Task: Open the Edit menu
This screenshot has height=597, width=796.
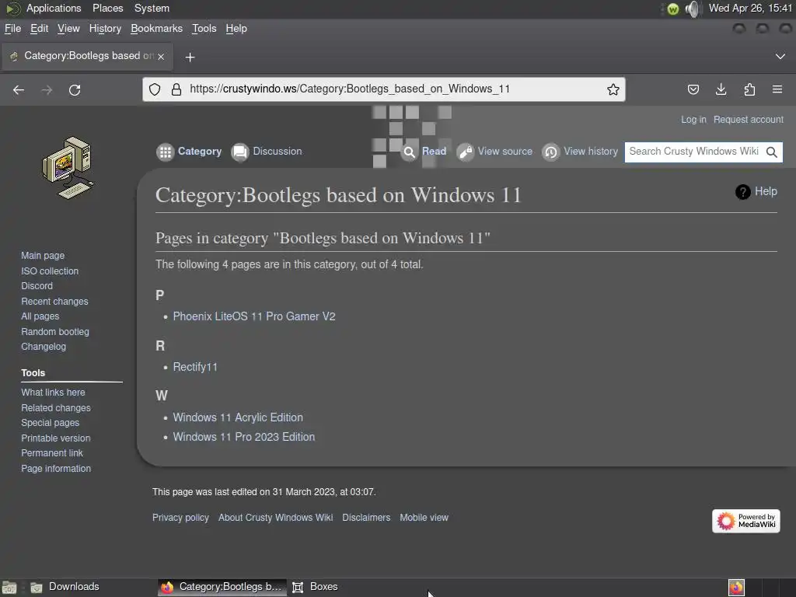Action: 39,29
